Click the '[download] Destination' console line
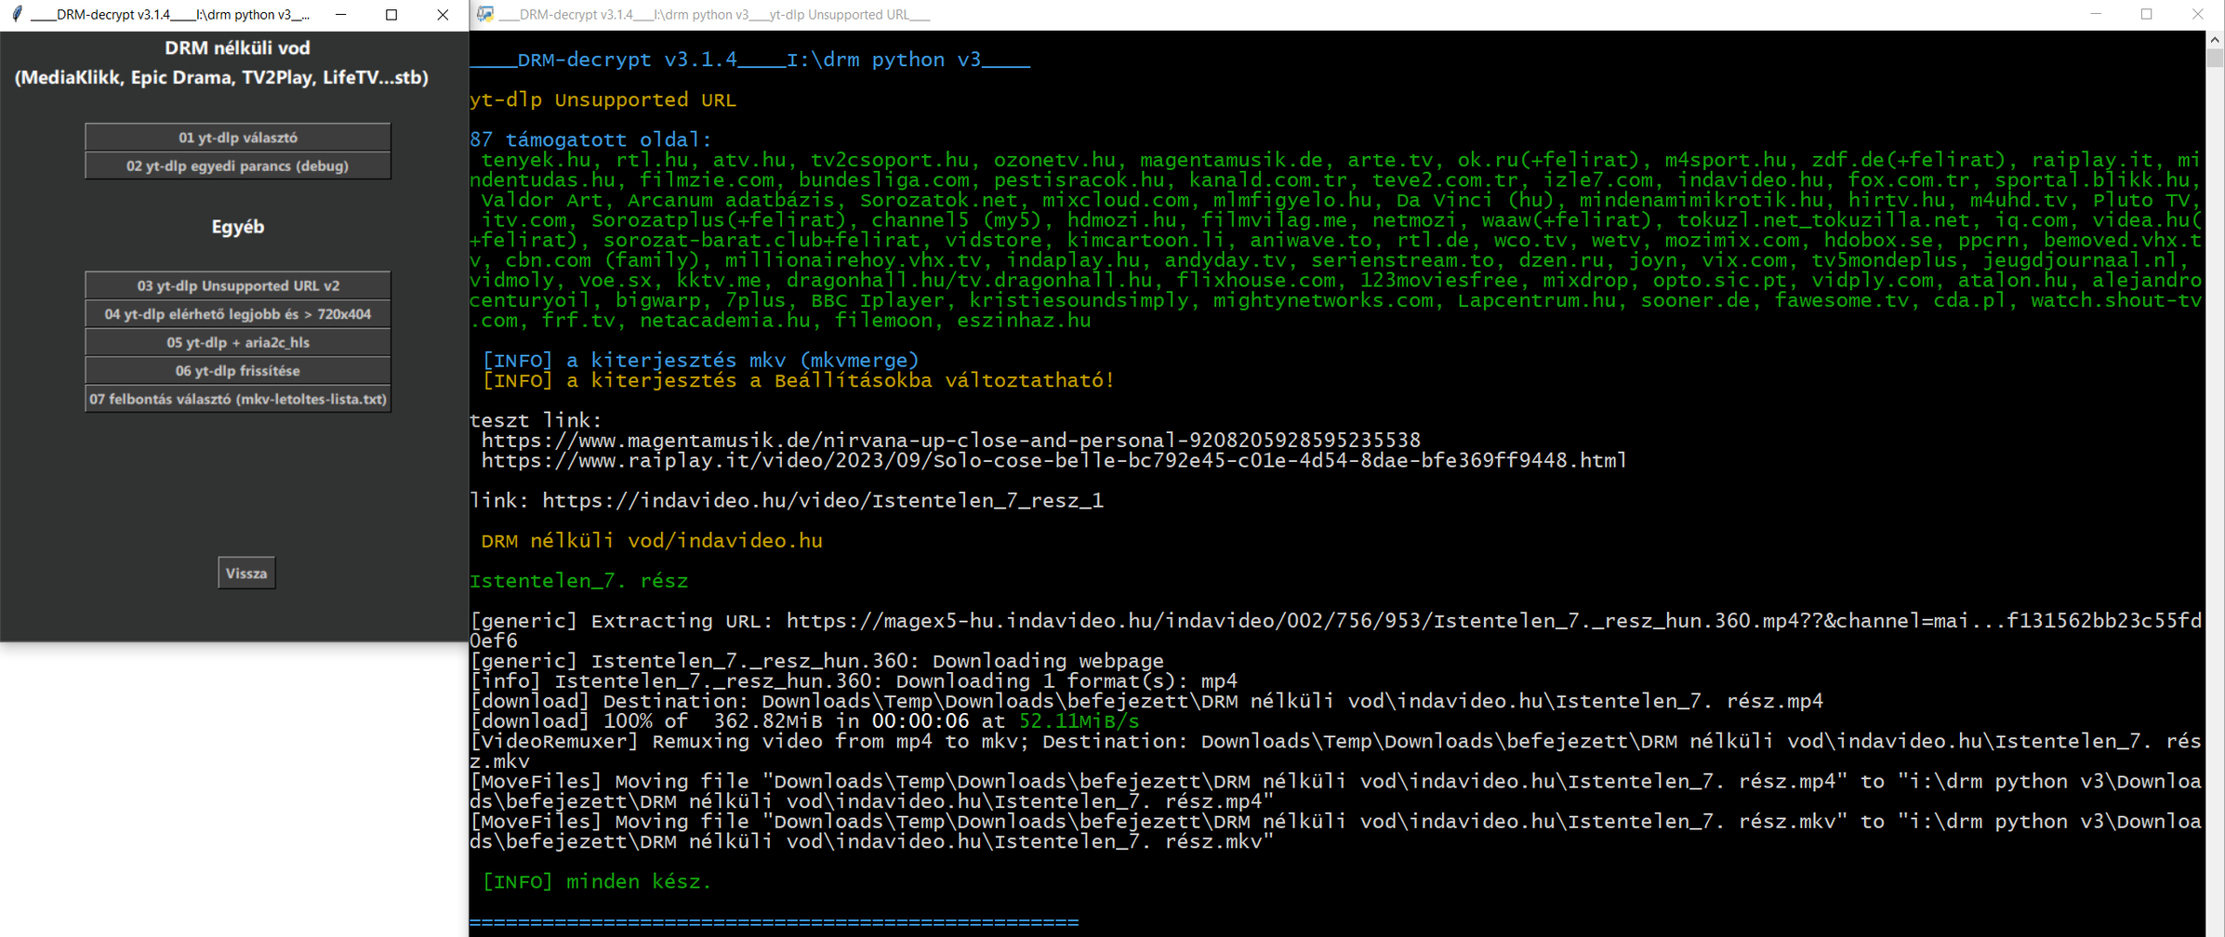The image size is (2225, 937). coord(1146,702)
